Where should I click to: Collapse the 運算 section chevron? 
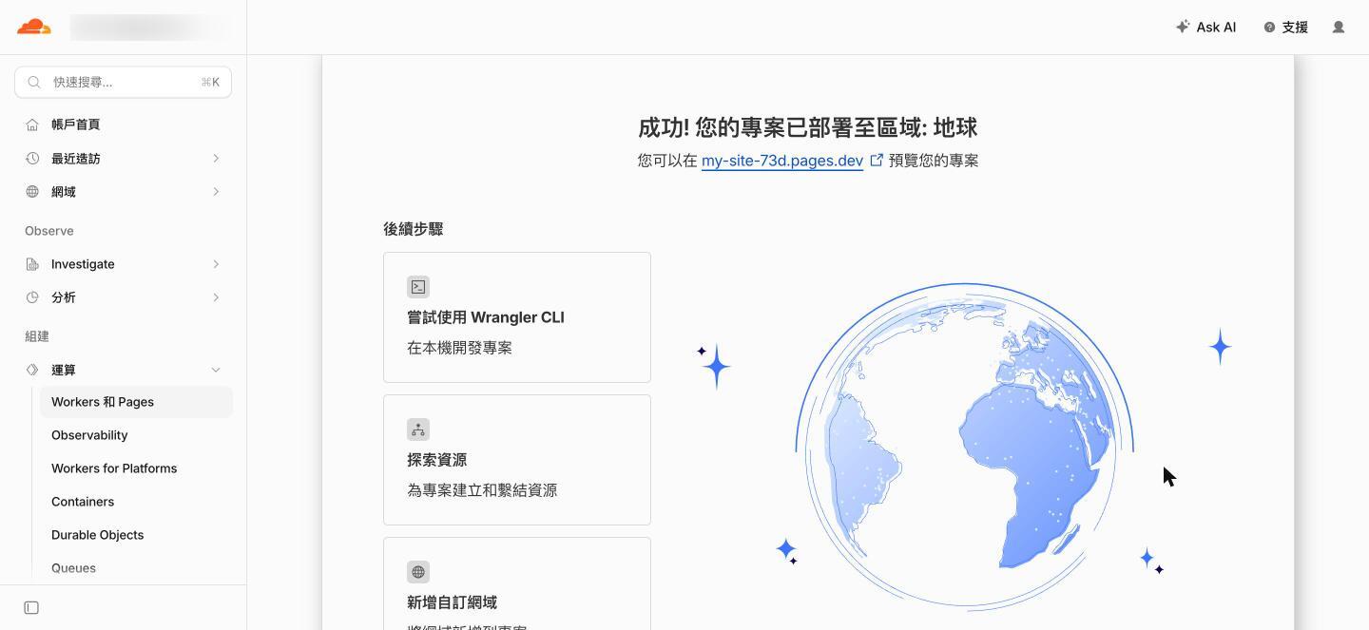point(216,370)
